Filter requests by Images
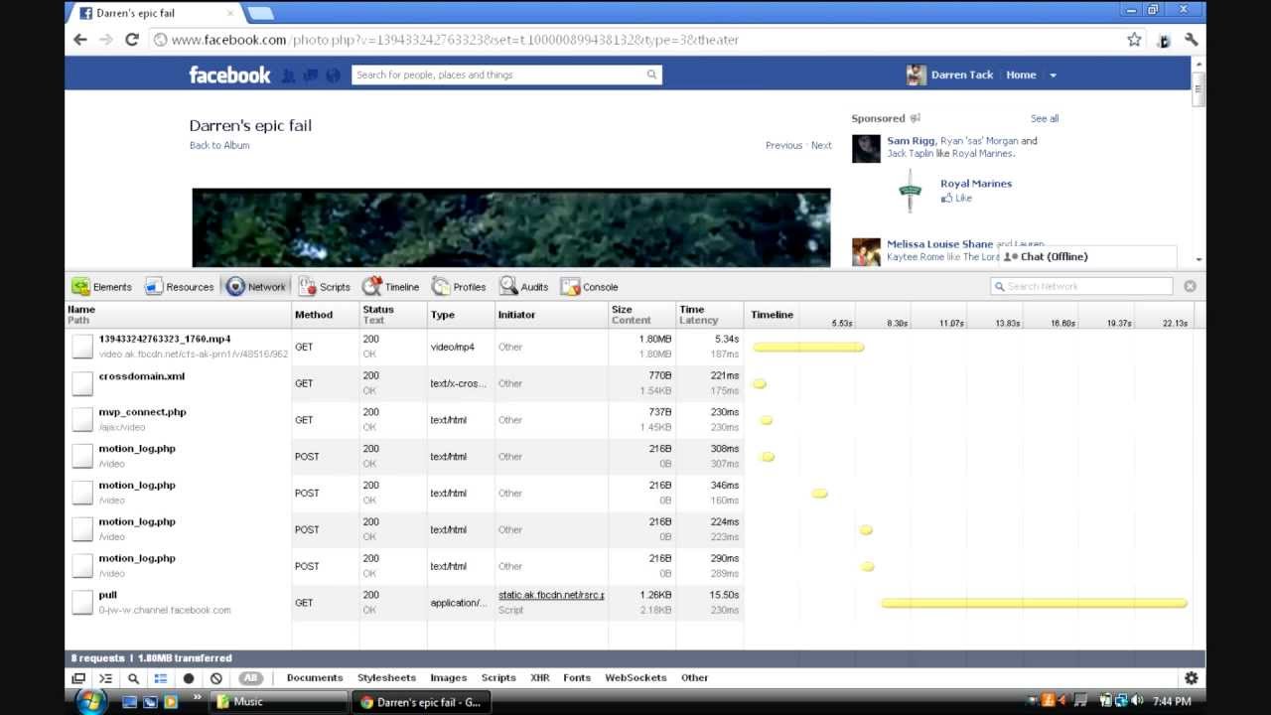1271x715 pixels. pyautogui.click(x=449, y=678)
